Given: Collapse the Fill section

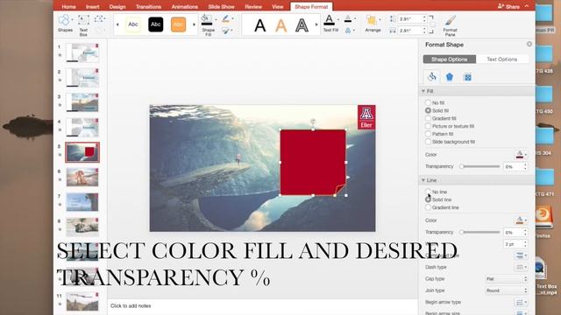Looking at the screenshot, I should tap(423, 91).
